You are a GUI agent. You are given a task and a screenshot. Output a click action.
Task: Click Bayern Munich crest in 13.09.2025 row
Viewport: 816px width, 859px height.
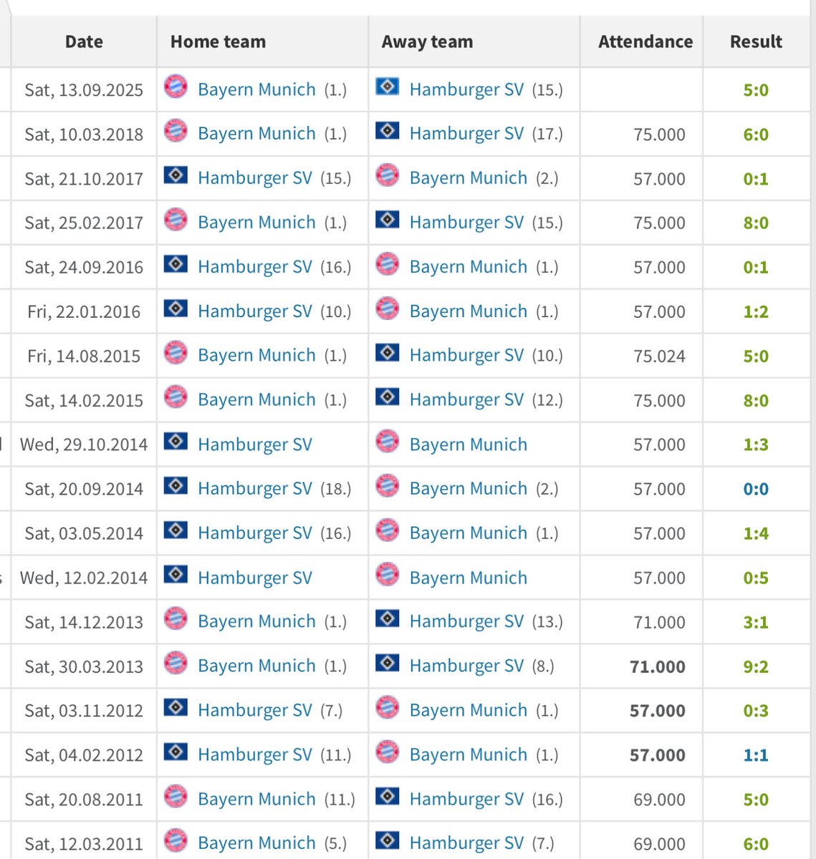[x=176, y=87]
